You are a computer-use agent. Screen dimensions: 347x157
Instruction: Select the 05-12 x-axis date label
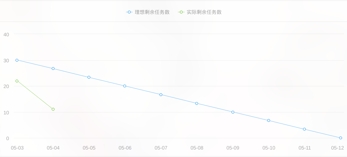(x=337, y=148)
